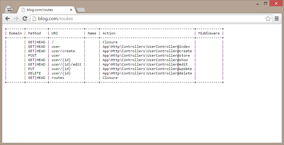Click the Middleware column header
The image size is (284, 145).
tap(209, 33)
